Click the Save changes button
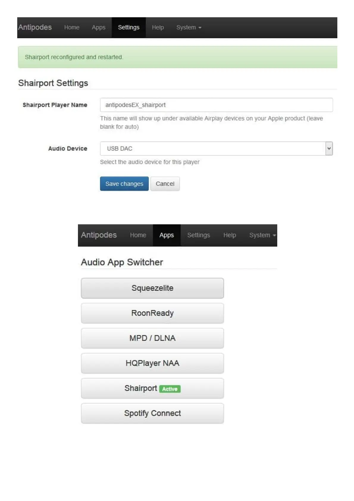The image size is (354, 501). pos(124,184)
